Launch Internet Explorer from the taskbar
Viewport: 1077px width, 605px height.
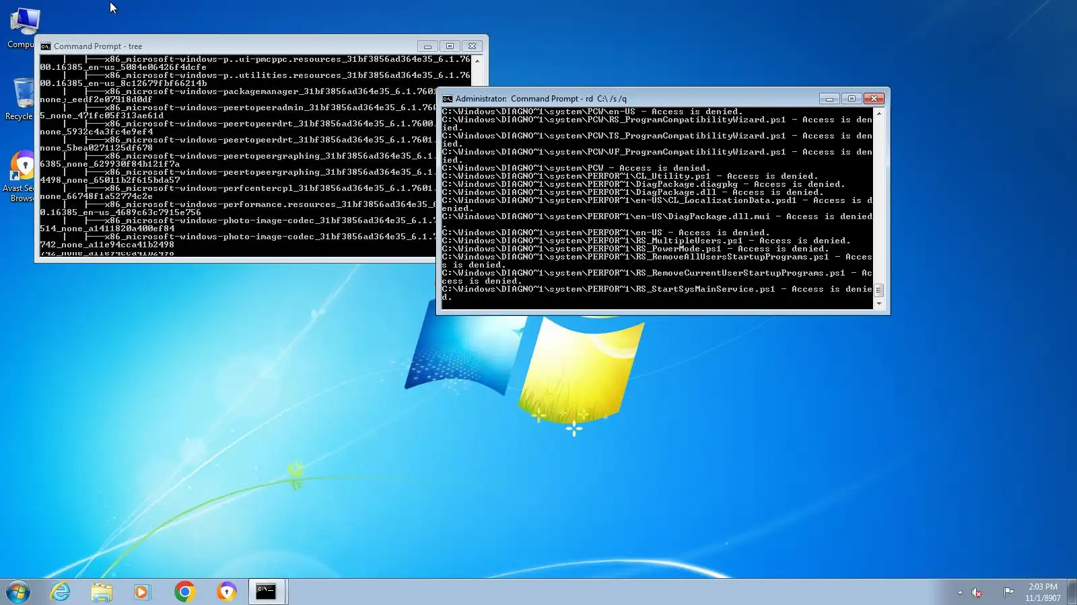point(61,592)
